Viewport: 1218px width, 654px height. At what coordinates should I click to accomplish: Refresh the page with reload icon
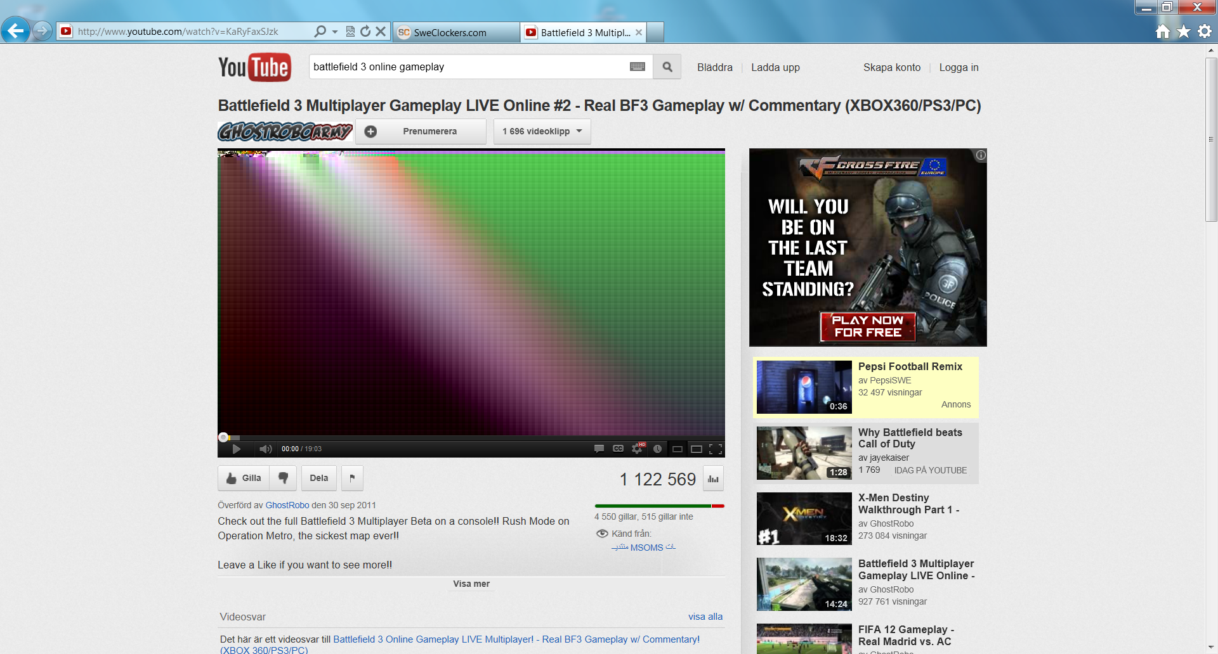pyautogui.click(x=365, y=31)
